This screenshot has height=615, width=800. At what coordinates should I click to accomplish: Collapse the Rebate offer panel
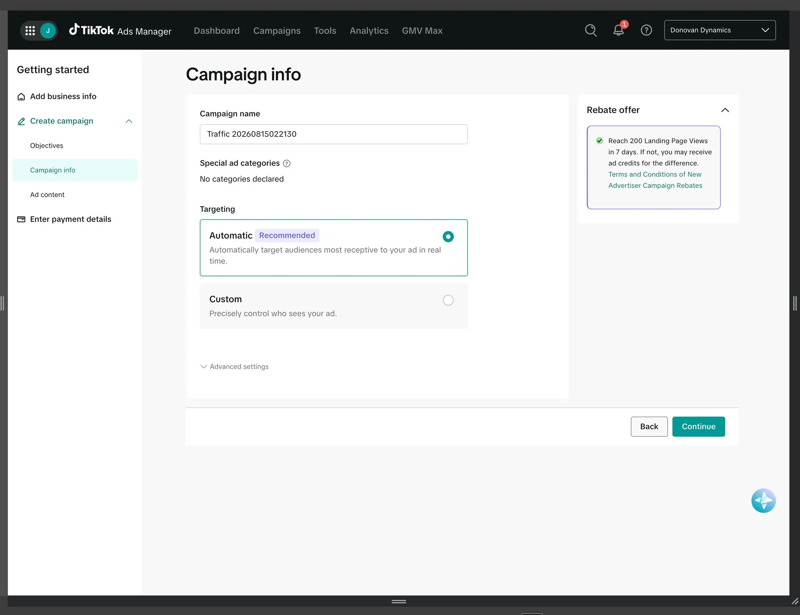[725, 110]
